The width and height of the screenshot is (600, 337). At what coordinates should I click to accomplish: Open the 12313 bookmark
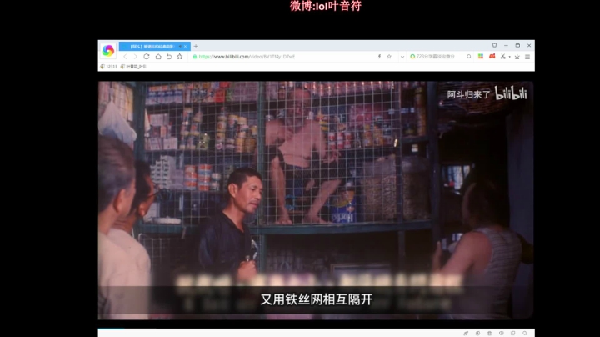point(108,67)
